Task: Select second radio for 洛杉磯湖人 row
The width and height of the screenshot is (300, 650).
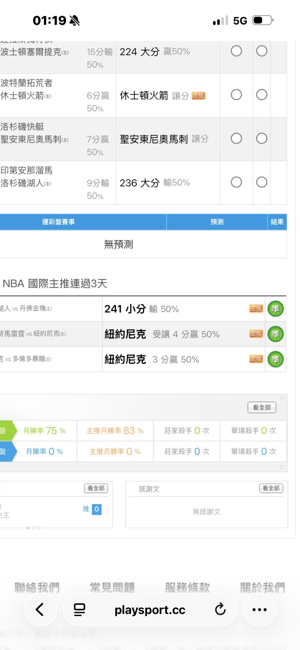Action: [261, 182]
